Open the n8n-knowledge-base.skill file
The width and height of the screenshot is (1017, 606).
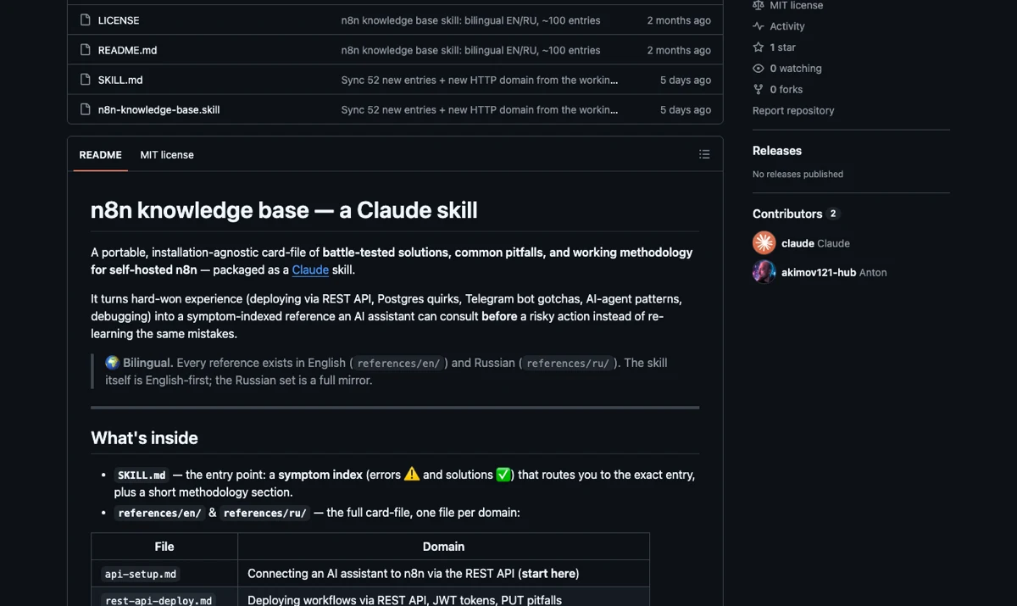tap(158, 109)
